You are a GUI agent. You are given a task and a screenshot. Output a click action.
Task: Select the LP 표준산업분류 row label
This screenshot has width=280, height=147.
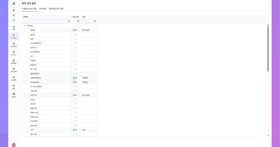[36, 86]
